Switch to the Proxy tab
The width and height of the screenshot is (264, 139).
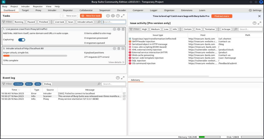coord(38,10)
